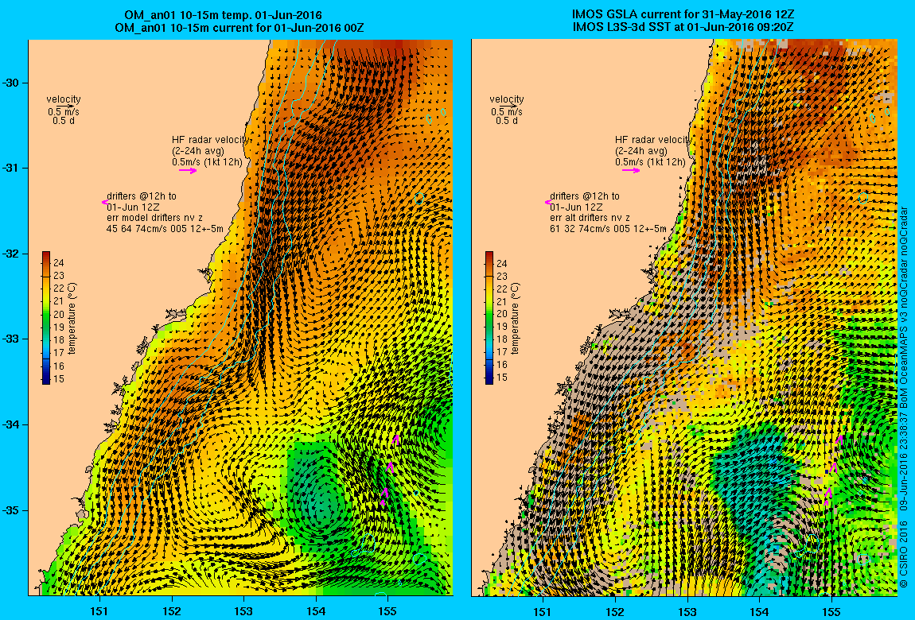
Task: Click 'temperature (°C)' label on right colorbar
Action: pos(515,318)
